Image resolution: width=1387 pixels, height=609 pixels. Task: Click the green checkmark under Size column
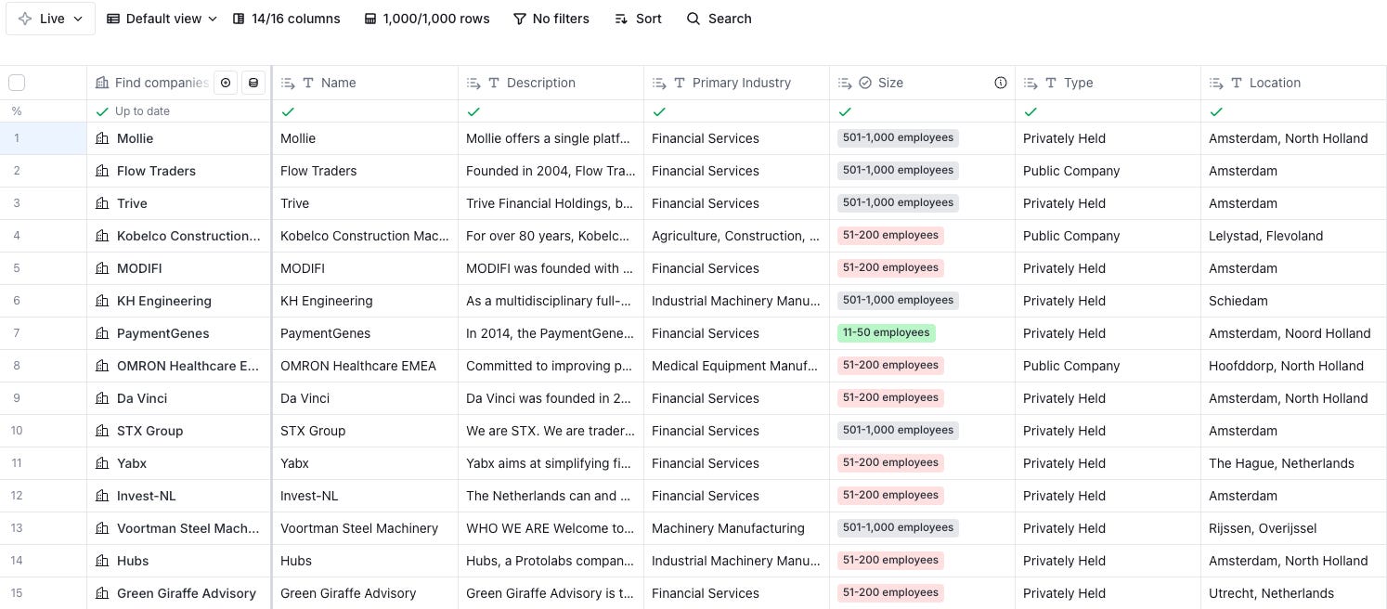point(845,111)
